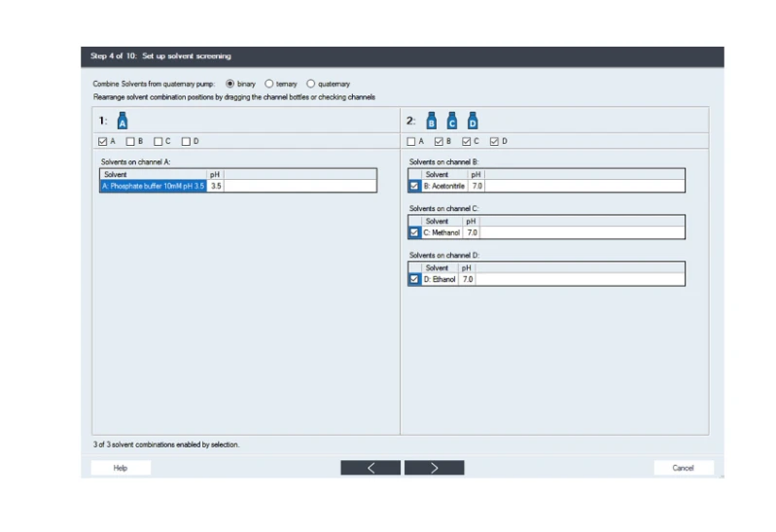Click the Solvent column header of channel D
The image size is (776, 532).
click(x=440, y=267)
